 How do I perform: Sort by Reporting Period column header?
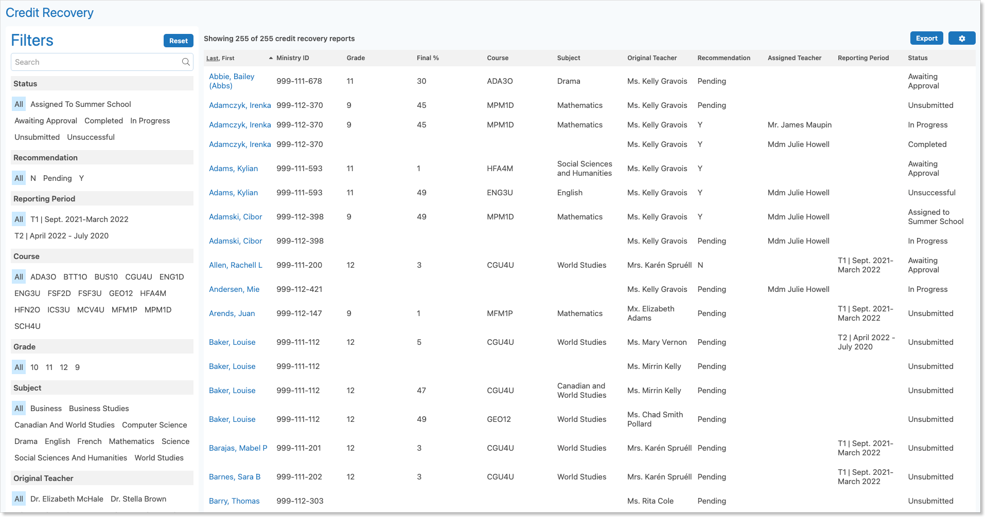coord(863,58)
